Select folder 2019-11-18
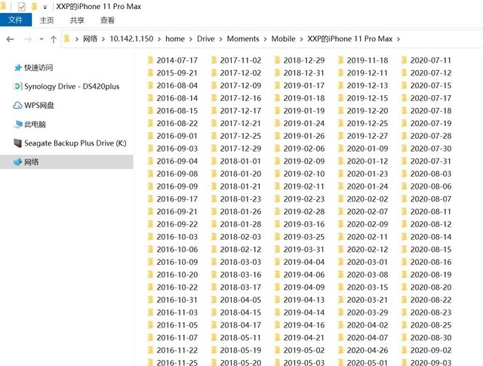 tap(368, 60)
